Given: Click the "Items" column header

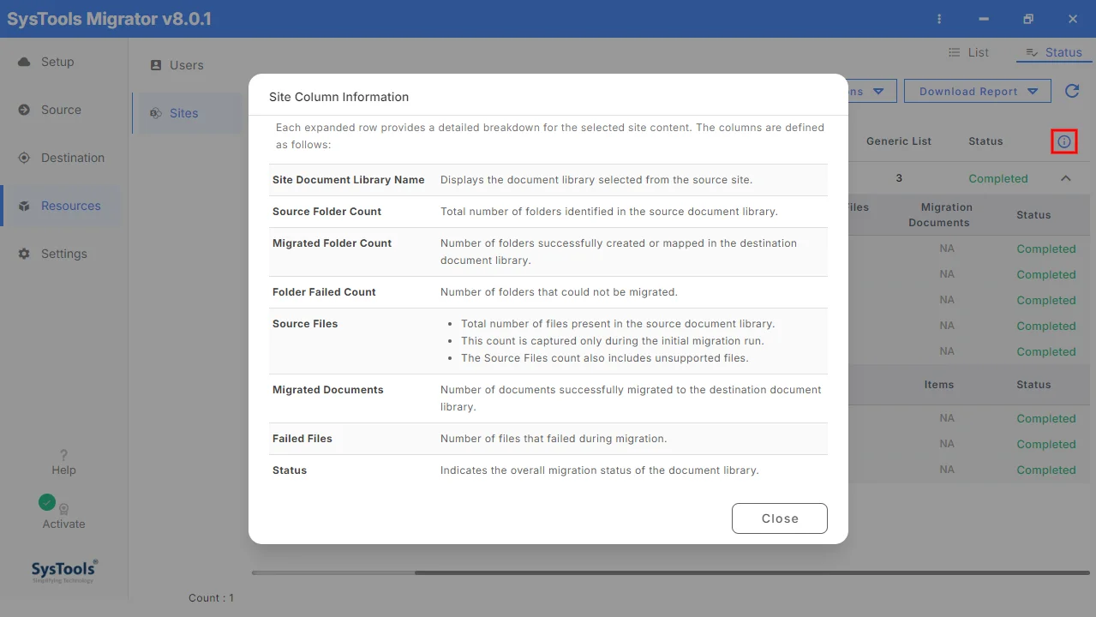Looking at the screenshot, I should pos(939,385).
